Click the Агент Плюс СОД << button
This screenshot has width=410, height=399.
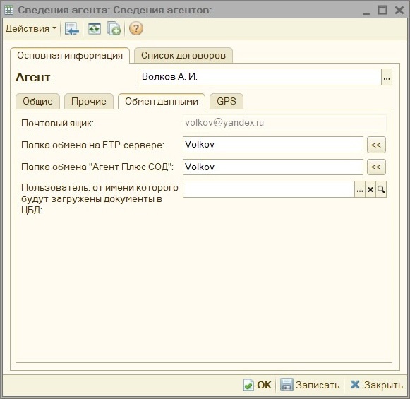[376, 167]
